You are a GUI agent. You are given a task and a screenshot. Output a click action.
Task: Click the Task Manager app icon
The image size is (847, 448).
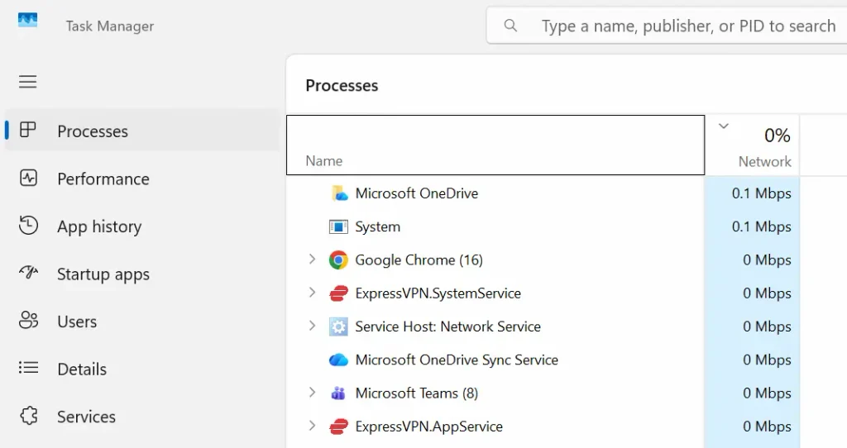pyautogui.click(x=27, y=20)
